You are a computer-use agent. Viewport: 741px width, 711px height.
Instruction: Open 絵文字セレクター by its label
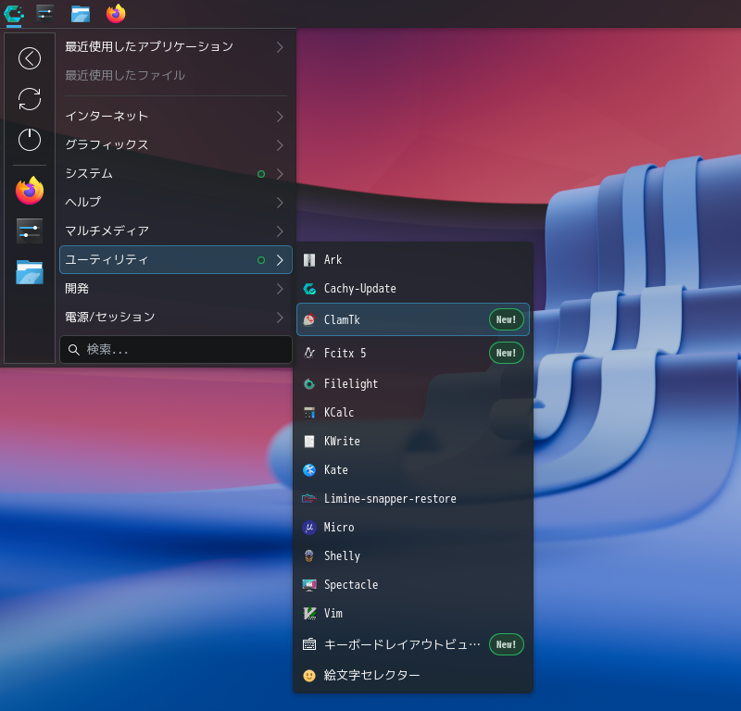371,676
